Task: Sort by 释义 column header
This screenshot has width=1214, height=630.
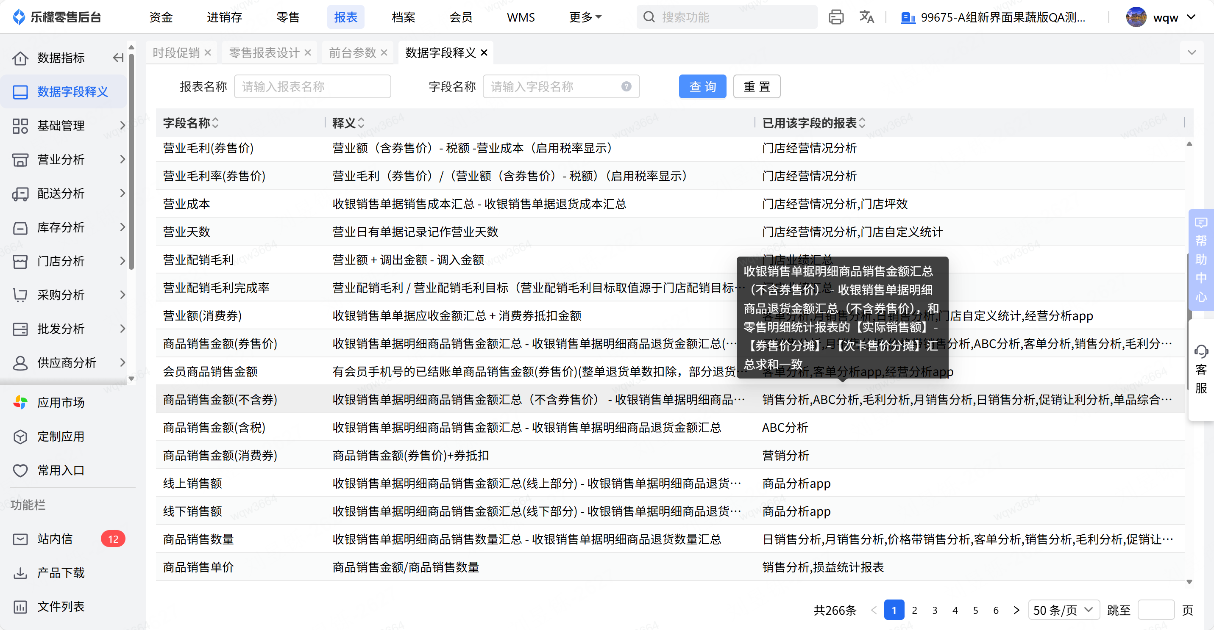Action: (x=361, y=123)
